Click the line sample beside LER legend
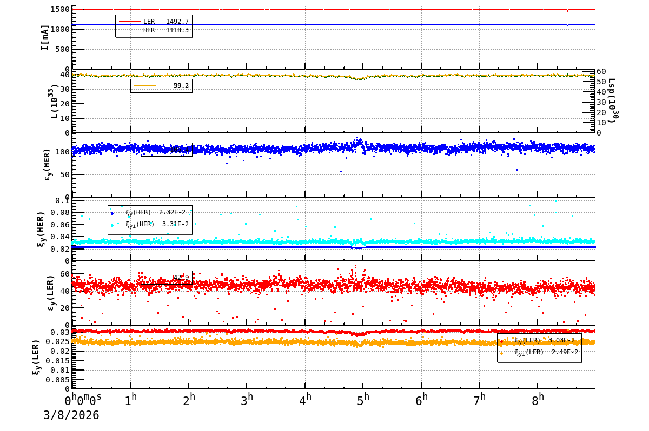649x431 pixels. (129, 22)
